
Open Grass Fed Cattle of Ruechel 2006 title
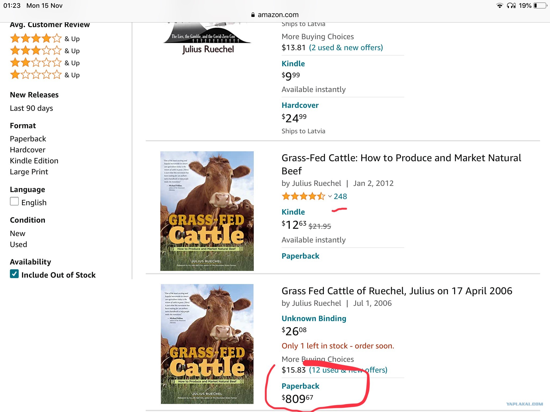397,291
